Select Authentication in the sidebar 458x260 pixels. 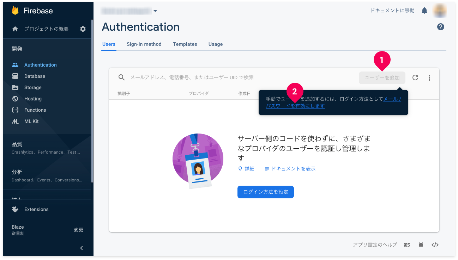tap(41, 65)
